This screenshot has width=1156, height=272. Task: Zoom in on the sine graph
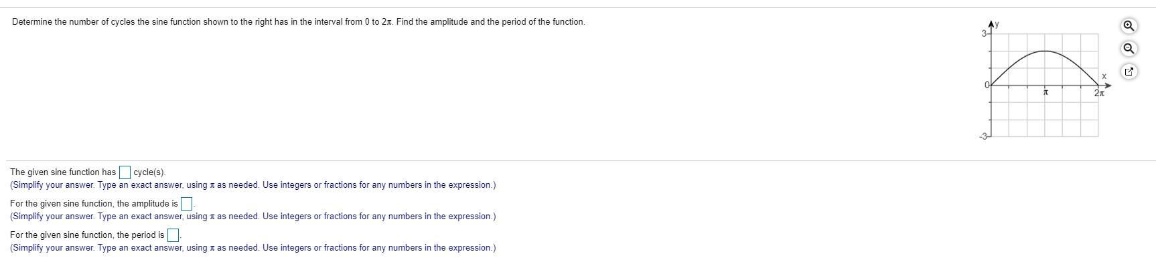tap(1129, 26)
